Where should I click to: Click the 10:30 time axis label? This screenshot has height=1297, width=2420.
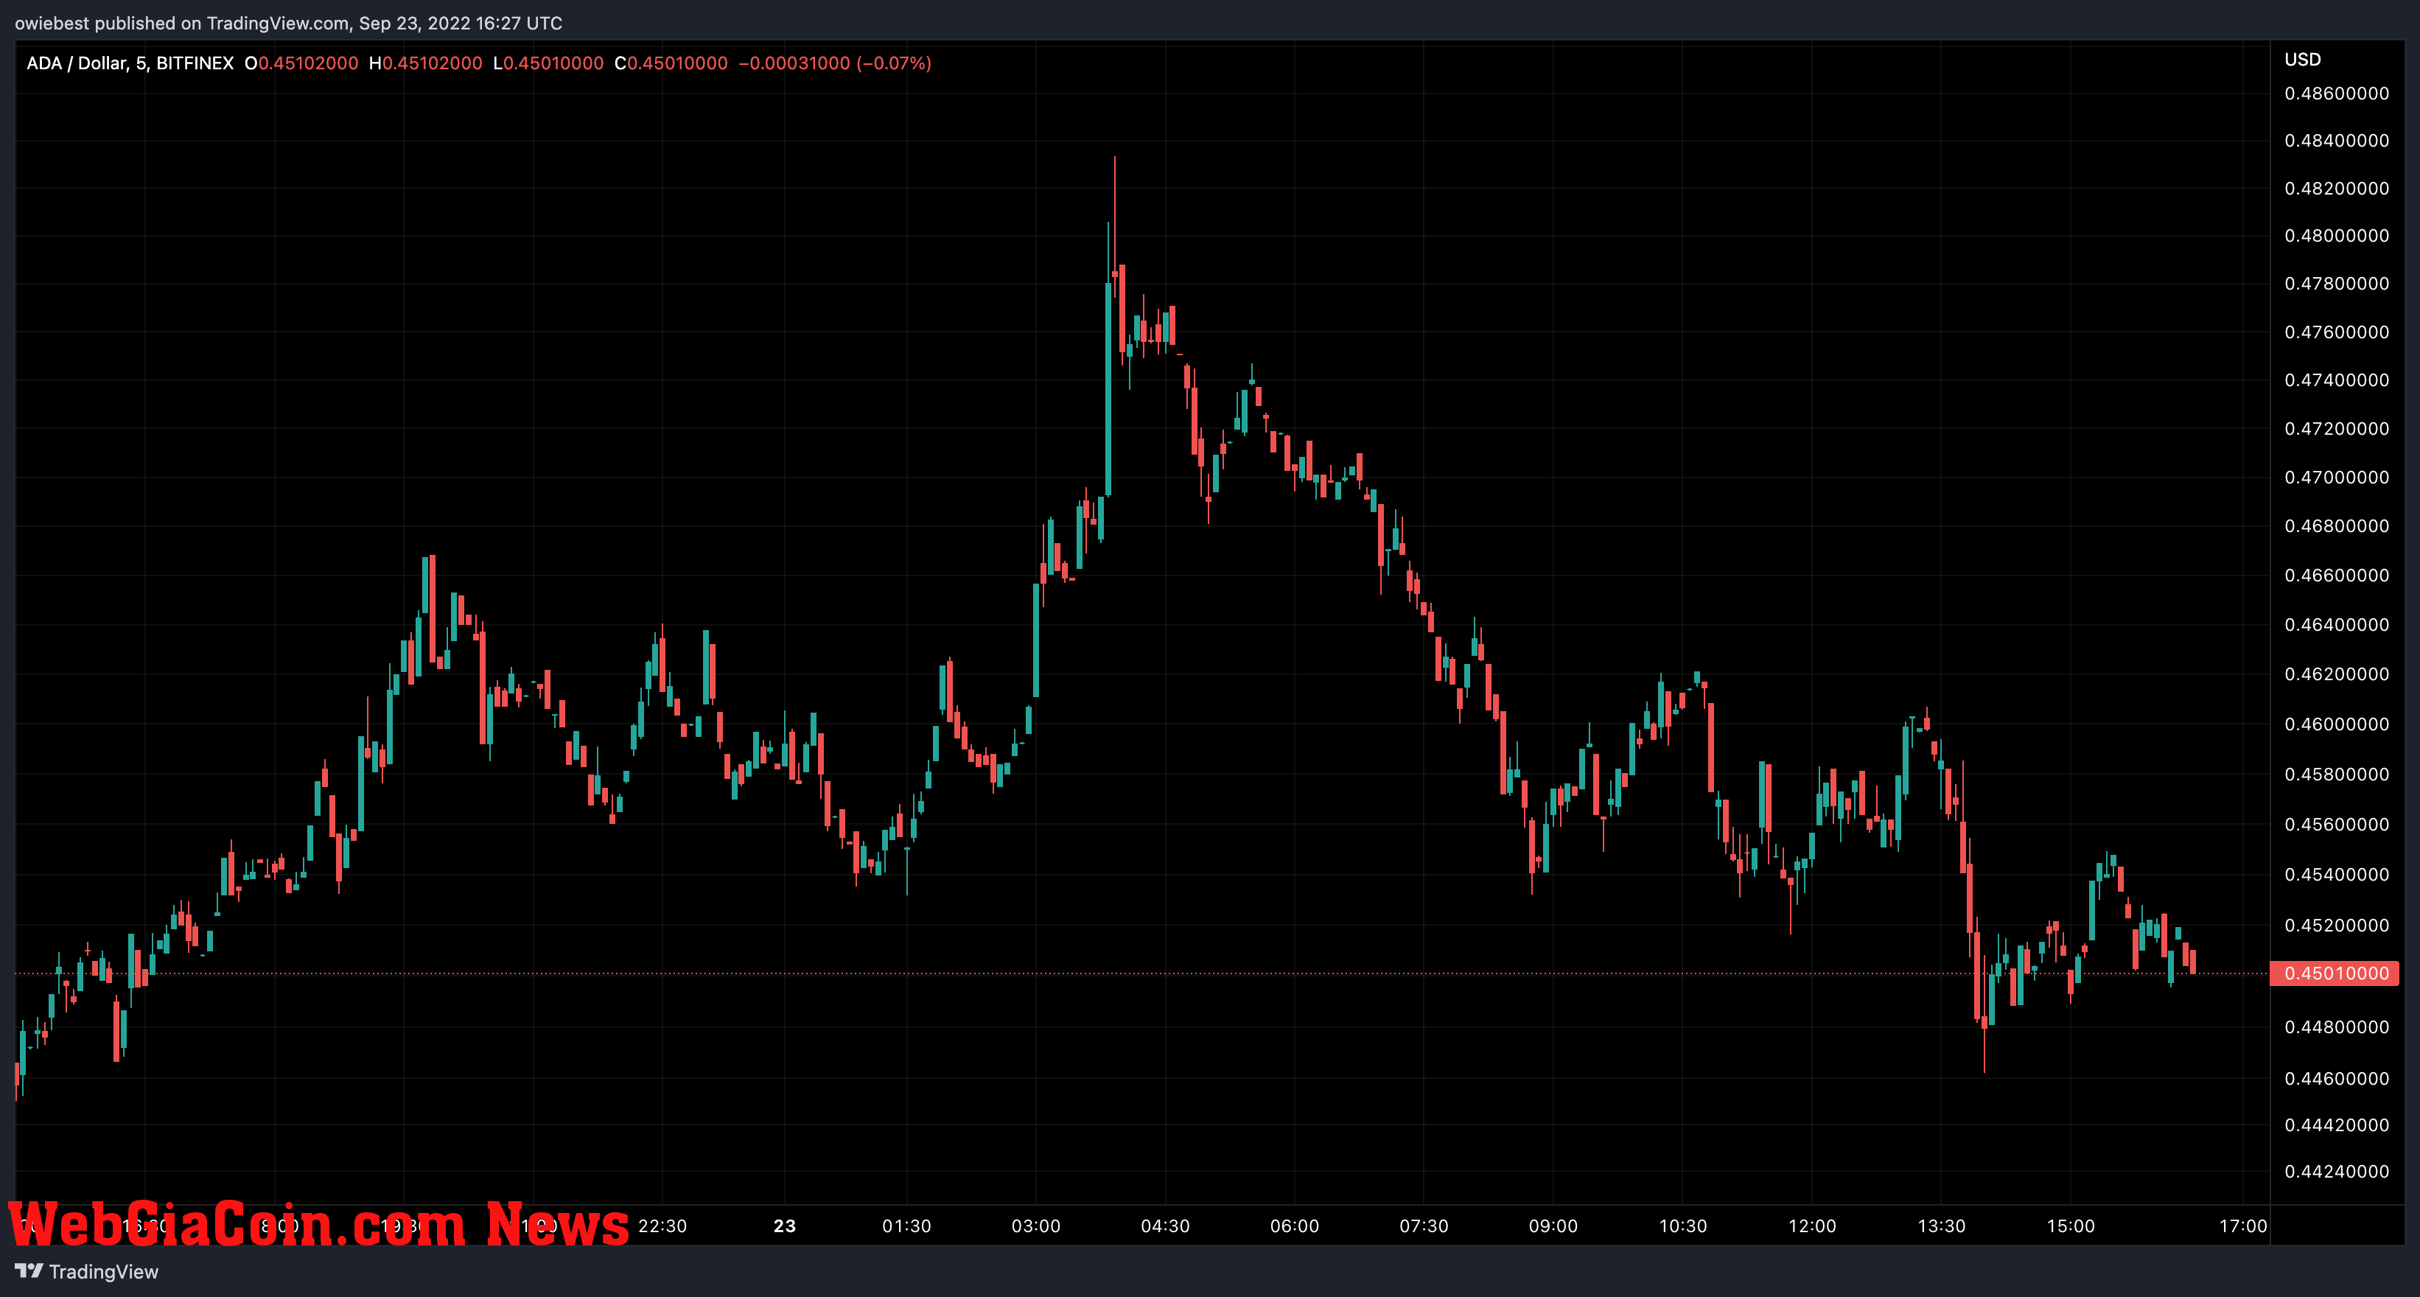coord(1682,1226)
